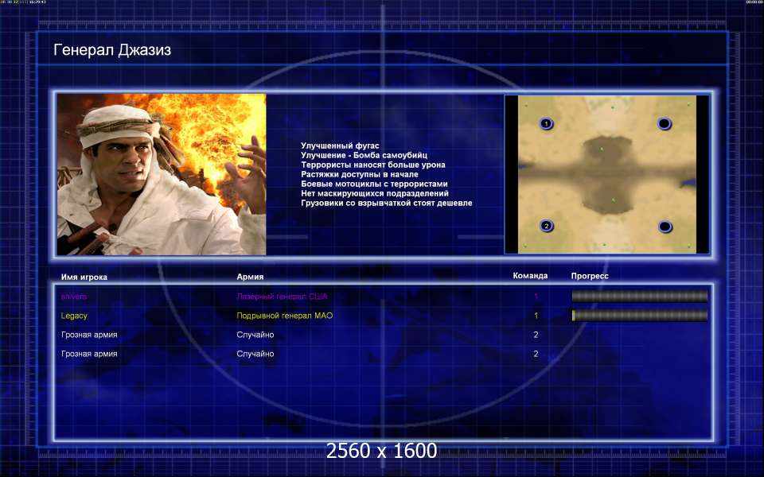
Task: Click 'Нет маскирующихся подразделений' line
Action: coord(375,193)
